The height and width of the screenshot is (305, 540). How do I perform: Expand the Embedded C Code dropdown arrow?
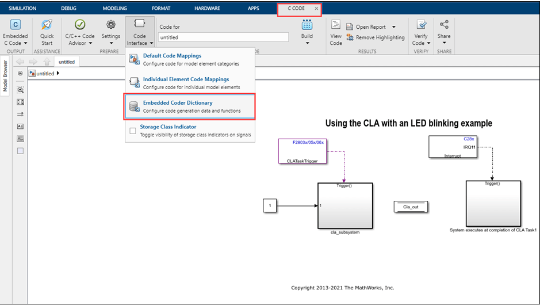click(x=25, y=43)
